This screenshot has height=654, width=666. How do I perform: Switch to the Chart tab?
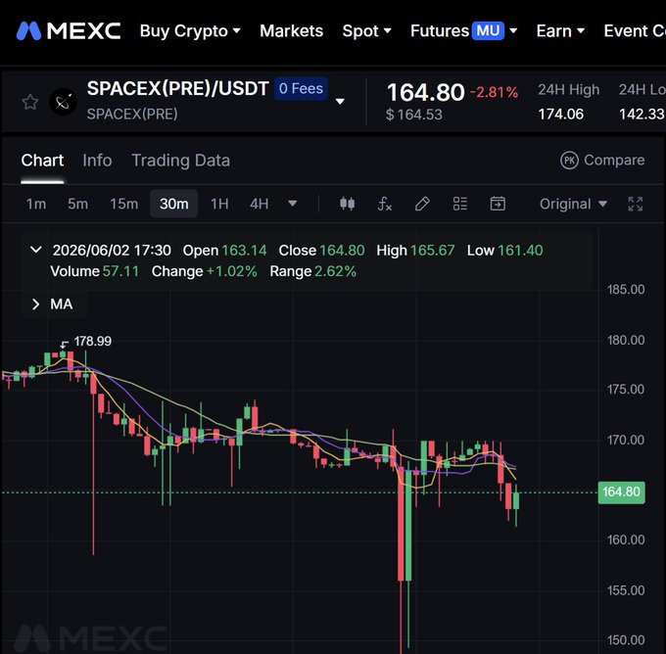42,161
